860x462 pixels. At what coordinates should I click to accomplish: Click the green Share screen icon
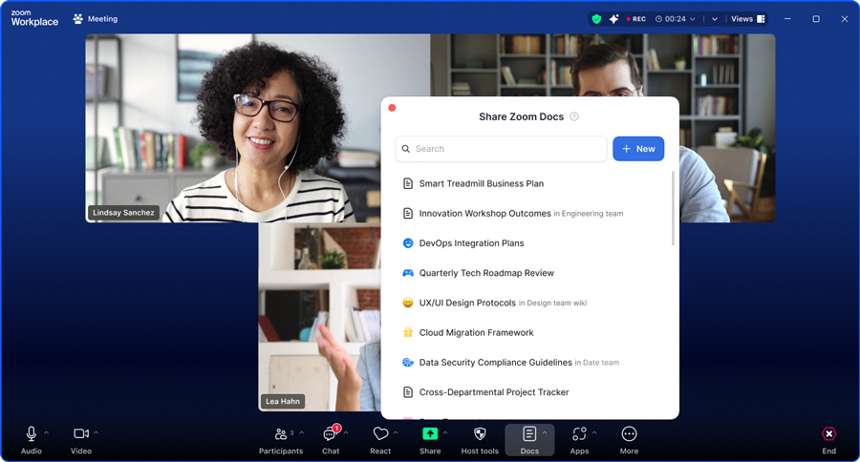[x=430, y=434]
